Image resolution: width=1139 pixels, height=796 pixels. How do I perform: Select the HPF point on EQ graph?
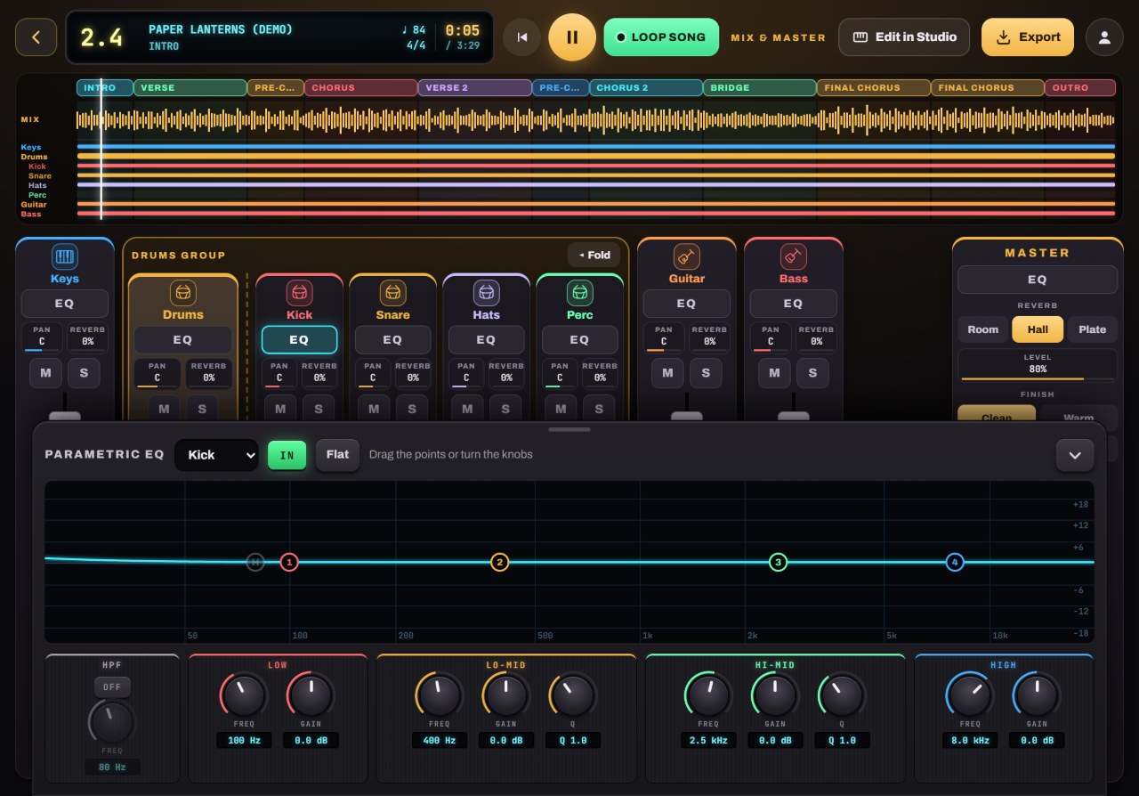(255, 562)
